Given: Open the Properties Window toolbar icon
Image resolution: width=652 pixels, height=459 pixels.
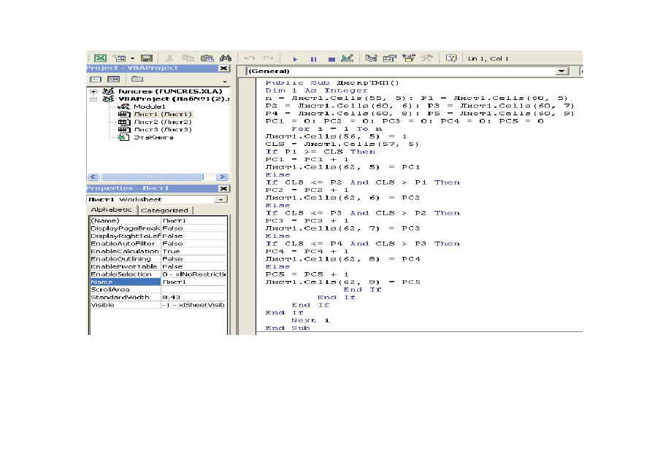Looking at the screenshot, I should [x=390, y=58].
